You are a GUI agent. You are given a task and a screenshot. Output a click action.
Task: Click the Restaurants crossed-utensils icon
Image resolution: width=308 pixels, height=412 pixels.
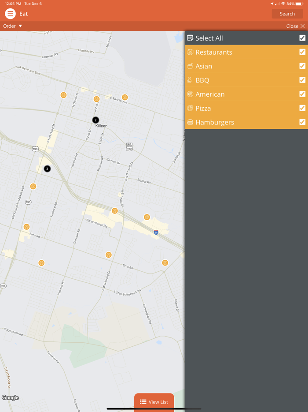[x=190, y=52]
